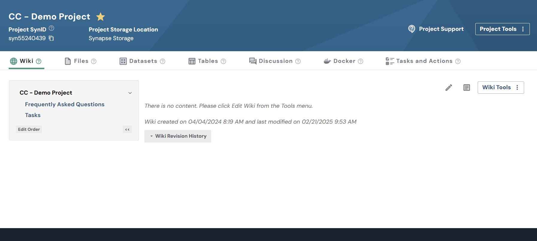The width and height of the screenshot is (537, 241).
Task: Open the Project Tools menu
Action: [x=502, y=29]
